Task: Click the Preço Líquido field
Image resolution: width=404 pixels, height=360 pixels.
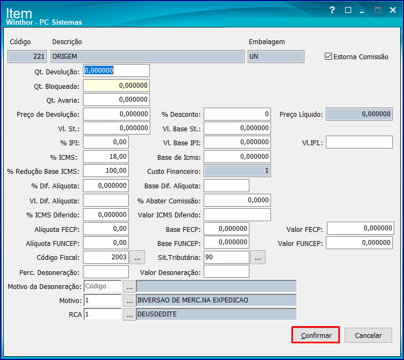Action: point(359,114)
